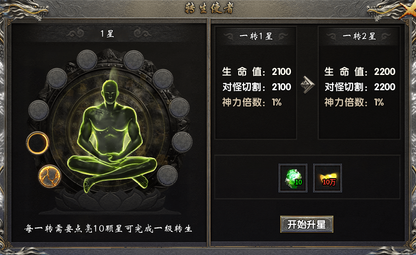
Task: Click the bottom-right grey star orb
Action: pos(167,175)
